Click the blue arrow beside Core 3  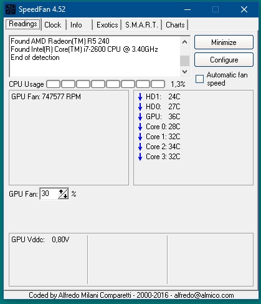[140, 157]
